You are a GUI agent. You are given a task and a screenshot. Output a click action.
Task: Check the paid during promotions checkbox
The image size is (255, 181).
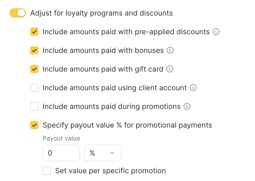point(34,107)
